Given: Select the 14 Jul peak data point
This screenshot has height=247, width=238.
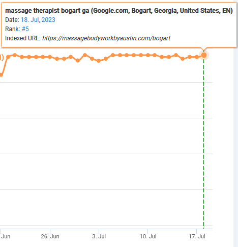Looking at the screenshot, I should (x=176, y=55).
